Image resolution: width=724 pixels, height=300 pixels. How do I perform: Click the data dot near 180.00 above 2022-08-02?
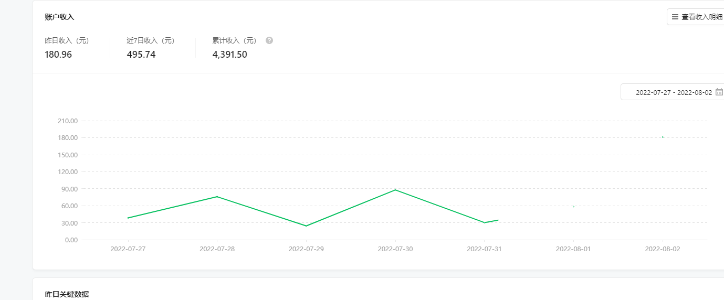coord(663,137)
